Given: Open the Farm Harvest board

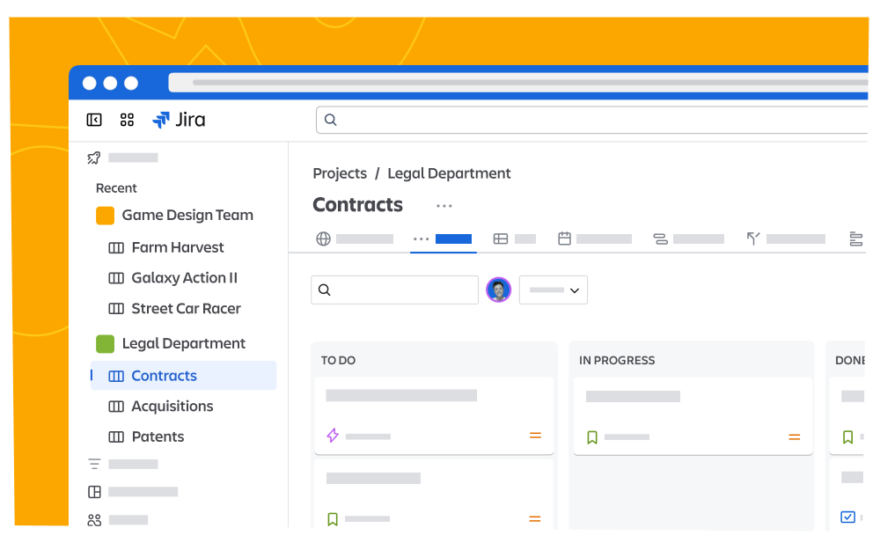Looking at the screenshot, I should [x=177, y=247].
